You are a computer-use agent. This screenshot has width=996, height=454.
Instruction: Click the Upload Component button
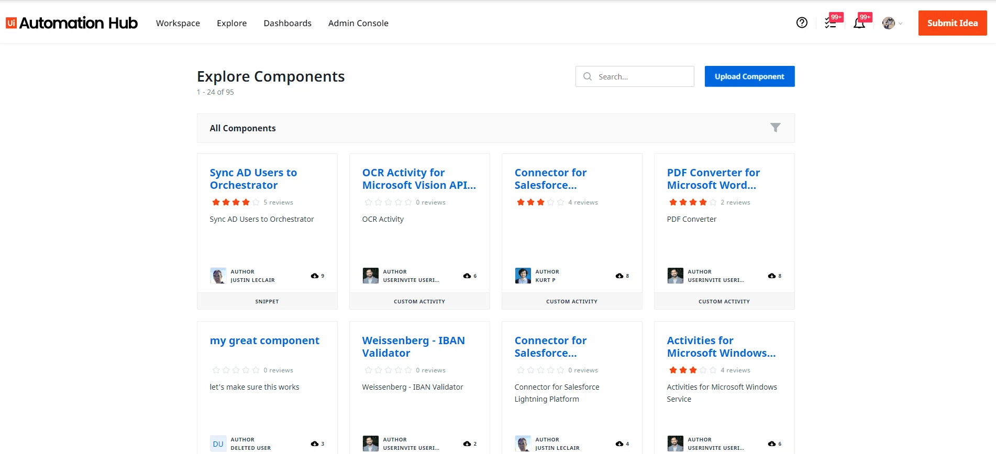tap(749, 76)
